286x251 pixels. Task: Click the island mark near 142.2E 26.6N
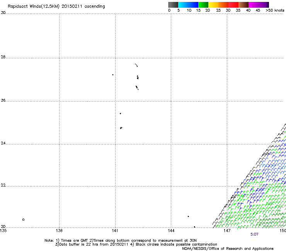pyautogui.click(x=137, y=88)
